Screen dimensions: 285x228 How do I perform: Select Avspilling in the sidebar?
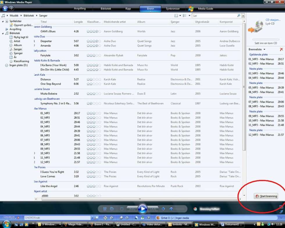(15, 29)
